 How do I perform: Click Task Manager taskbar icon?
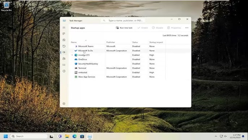pos(90,136)
